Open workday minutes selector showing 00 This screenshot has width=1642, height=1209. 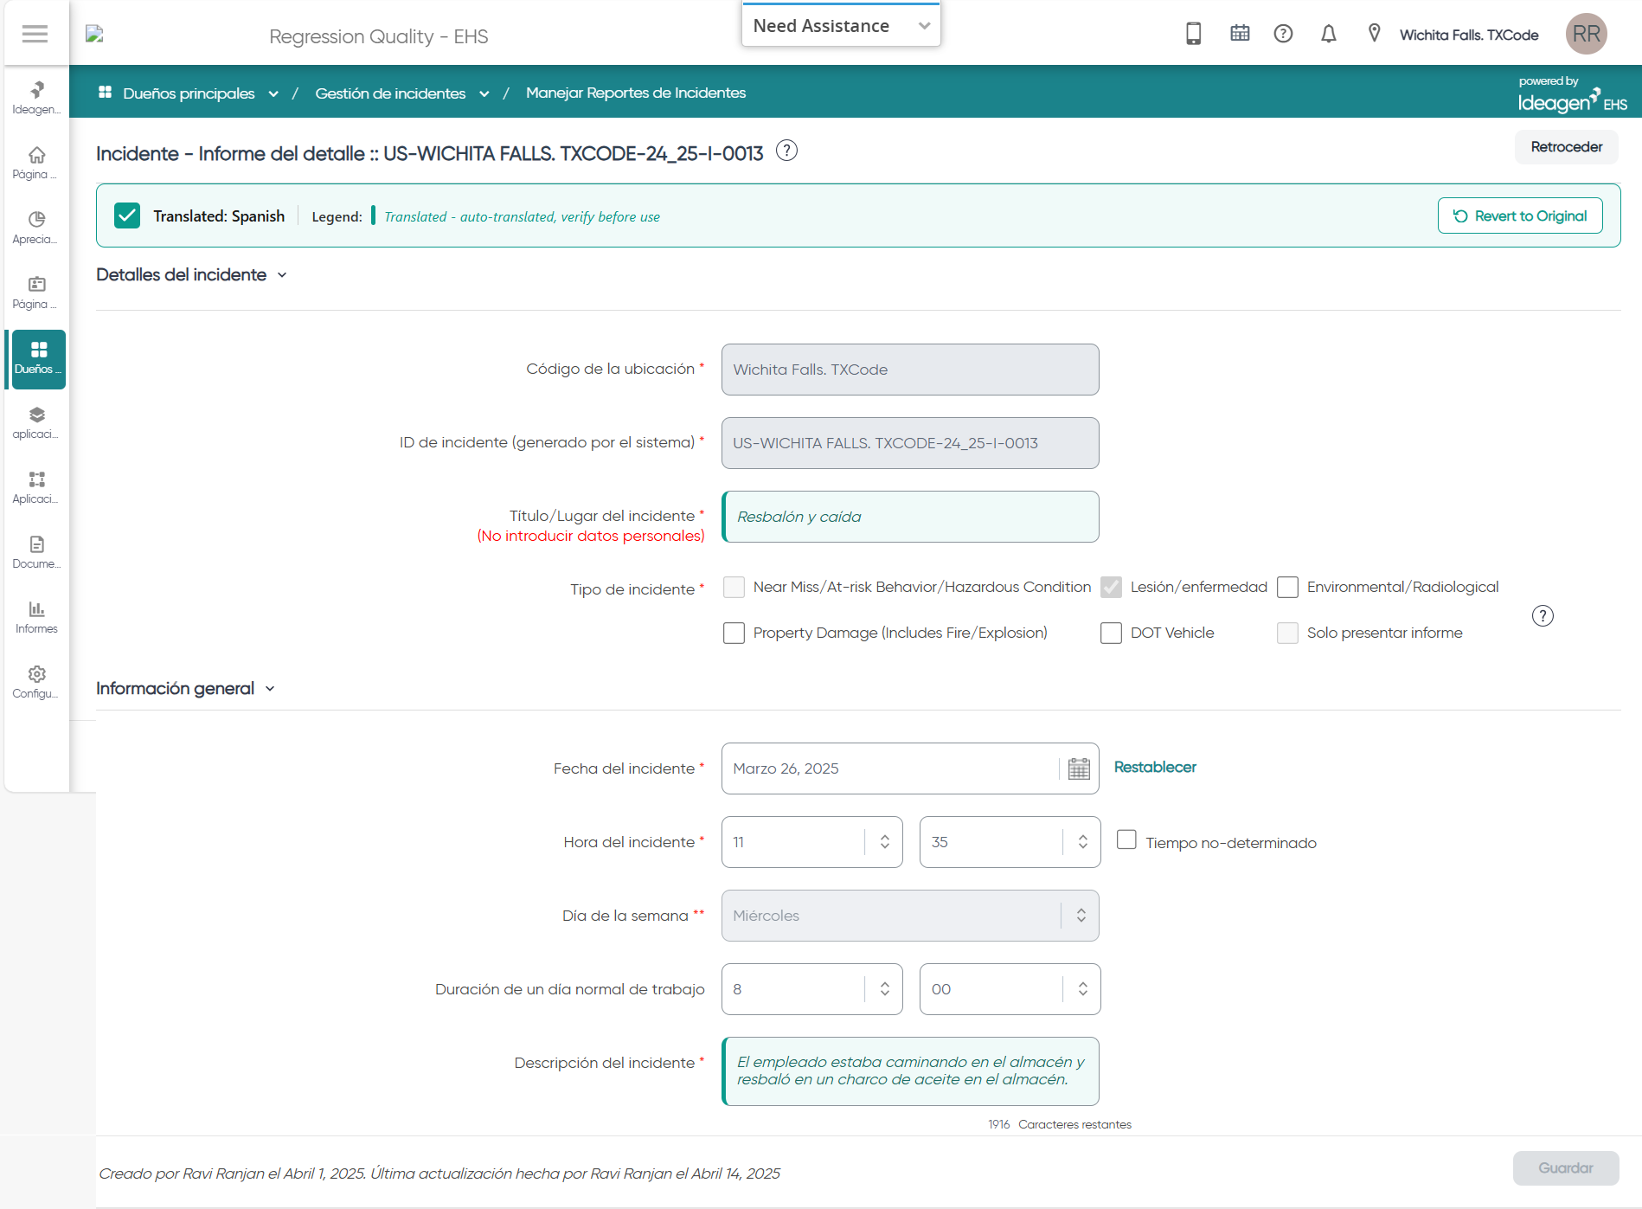click(1010, 989)
